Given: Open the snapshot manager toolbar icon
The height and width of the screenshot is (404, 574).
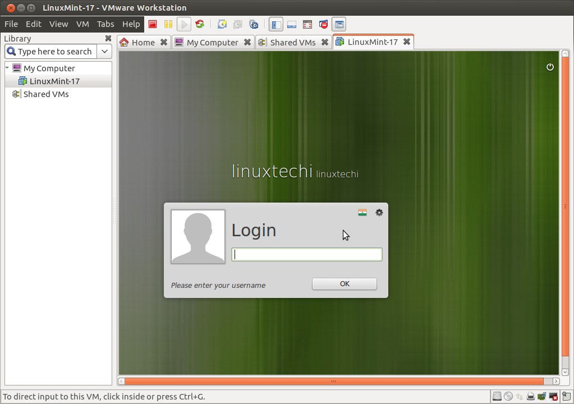Looking at the screenshot, I should (253, 25).
